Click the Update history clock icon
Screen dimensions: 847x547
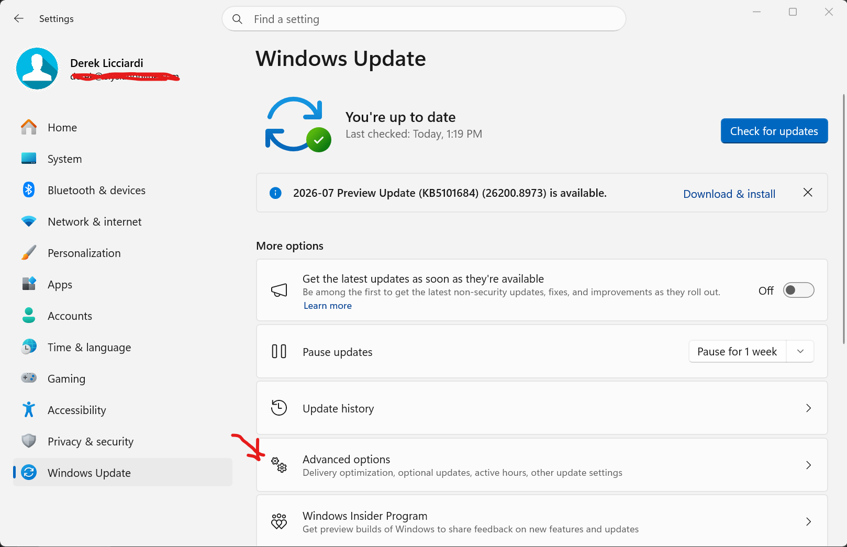279,408
